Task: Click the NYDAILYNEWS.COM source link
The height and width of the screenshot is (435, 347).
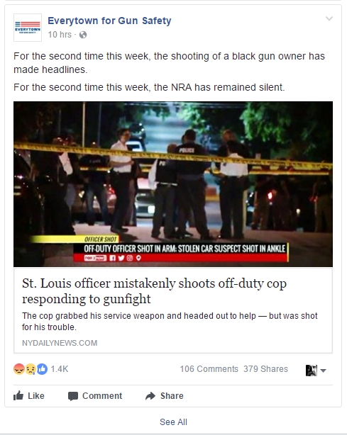Action: (x=60, y=343)
